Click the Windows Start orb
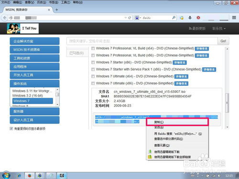 tap(6, 175)
